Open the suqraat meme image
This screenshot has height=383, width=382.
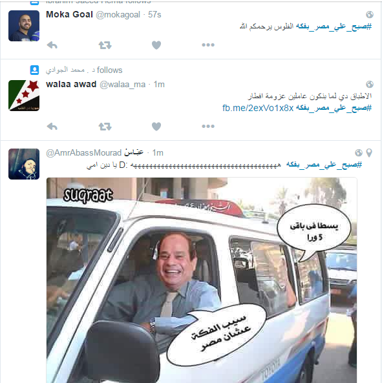tap(202, 280)
